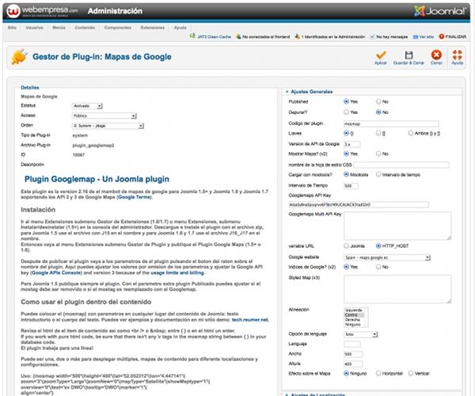Open the Extensiones menu

pos(153,28)
